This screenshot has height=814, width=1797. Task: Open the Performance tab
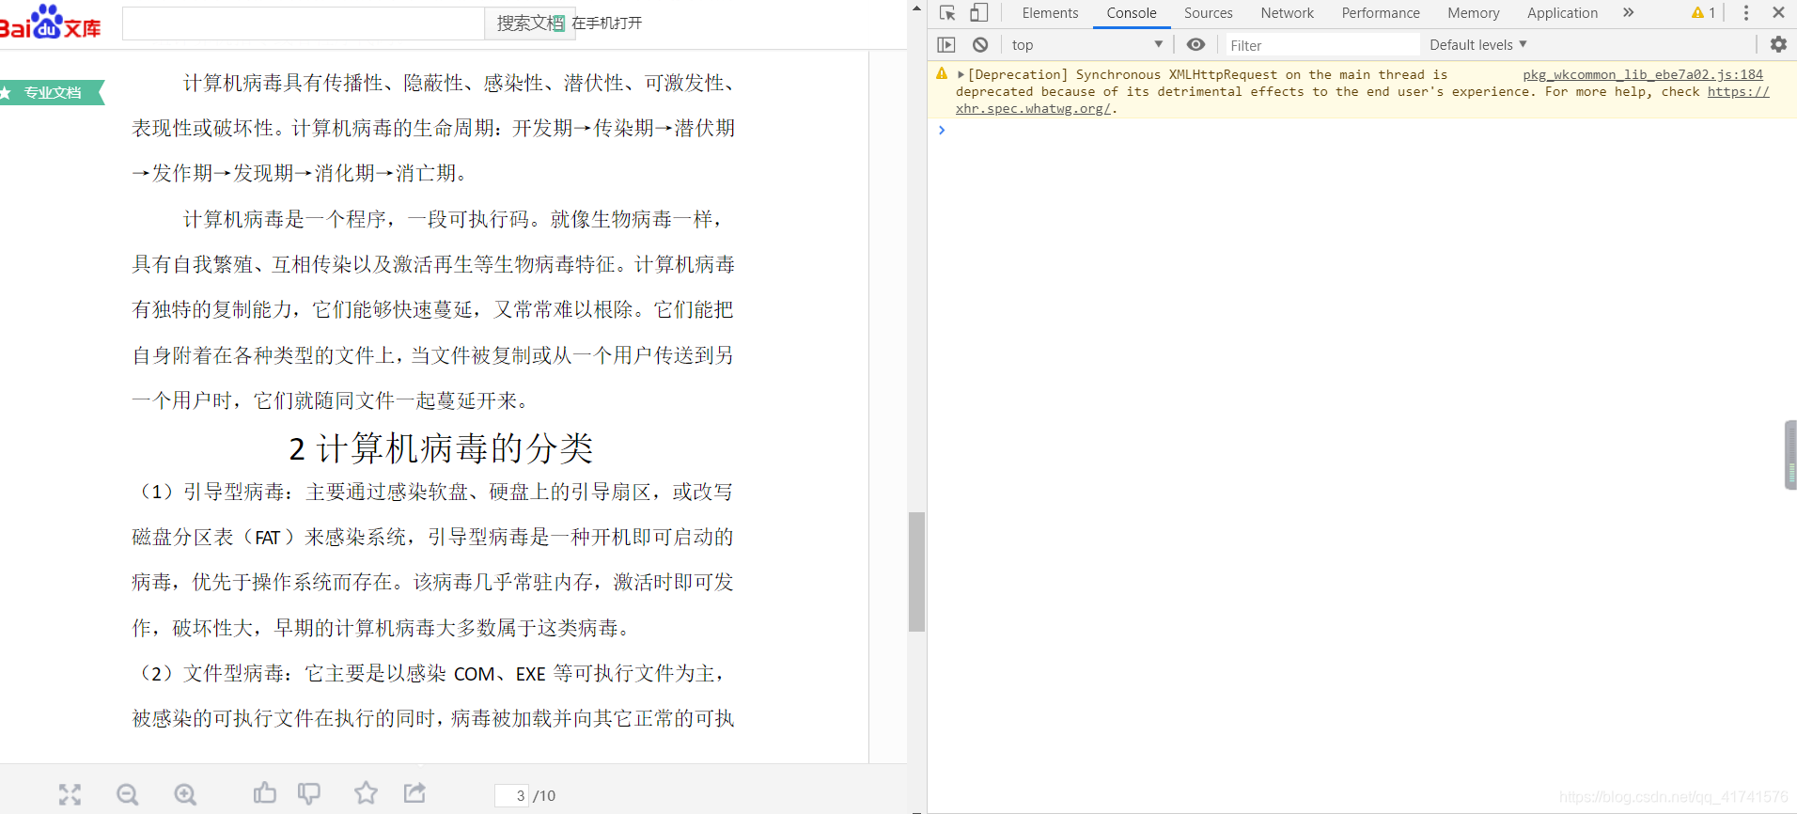(1381, 13)
